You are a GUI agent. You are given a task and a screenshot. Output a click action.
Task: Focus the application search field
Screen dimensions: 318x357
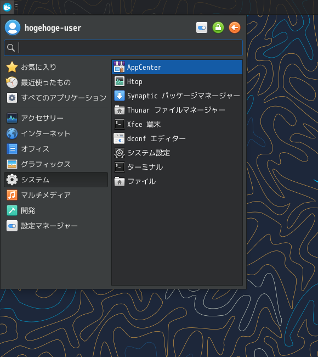[123, 48]
